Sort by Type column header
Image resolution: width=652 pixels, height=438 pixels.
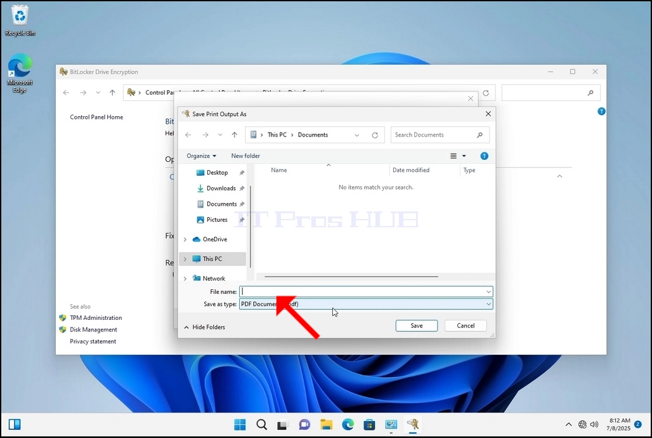pyautogui.click(x=469, y=170)
